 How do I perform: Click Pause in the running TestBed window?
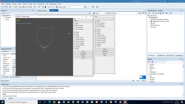(83, 51)
